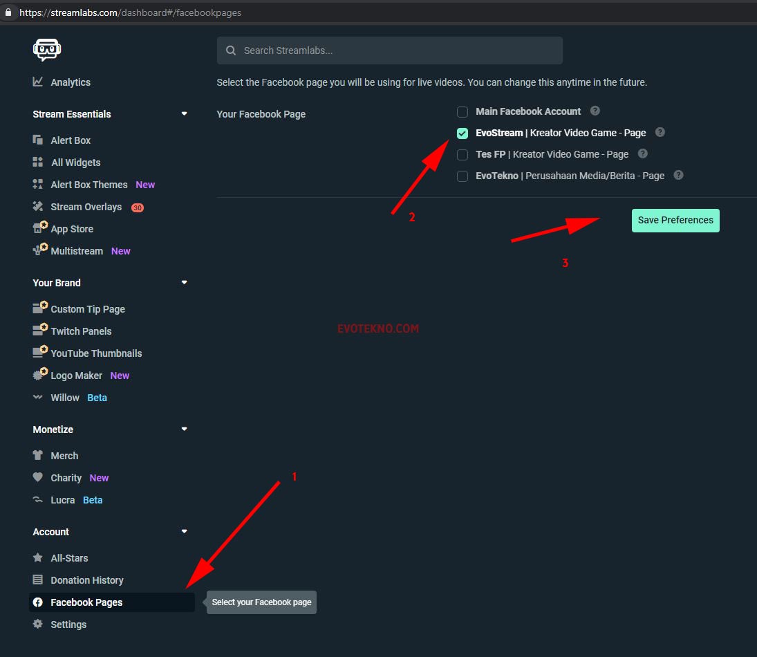Open the App Store link

coord(72,229)
